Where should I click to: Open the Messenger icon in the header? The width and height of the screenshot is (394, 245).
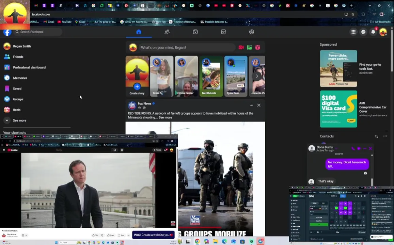coord(363,32)
